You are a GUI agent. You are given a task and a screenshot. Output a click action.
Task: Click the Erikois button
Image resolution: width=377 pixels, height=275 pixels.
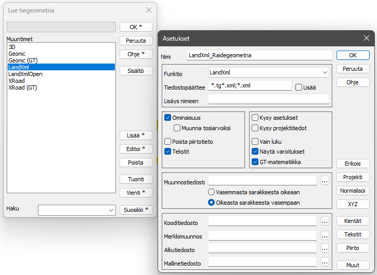353,164
